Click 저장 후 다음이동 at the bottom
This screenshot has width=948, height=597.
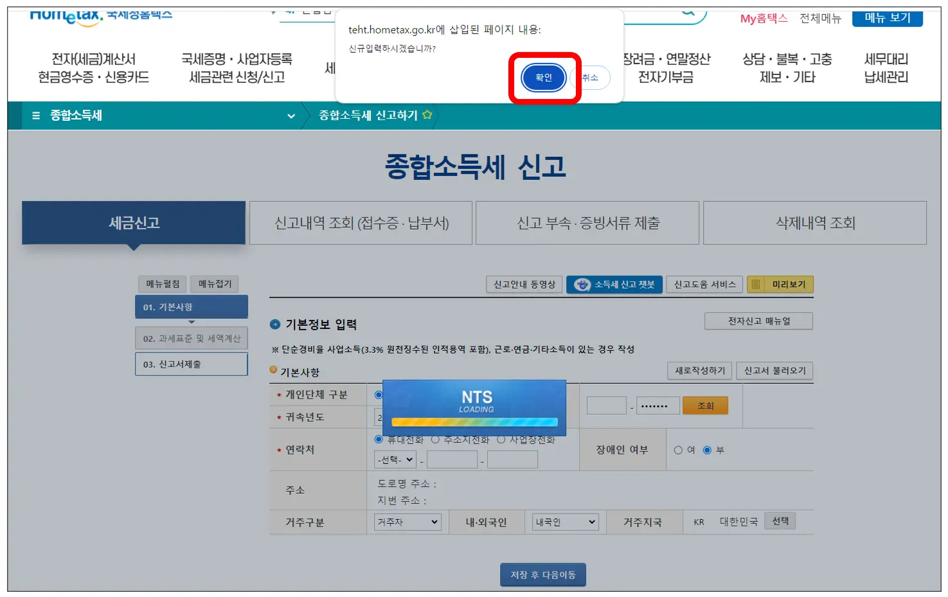coord(542,575)
